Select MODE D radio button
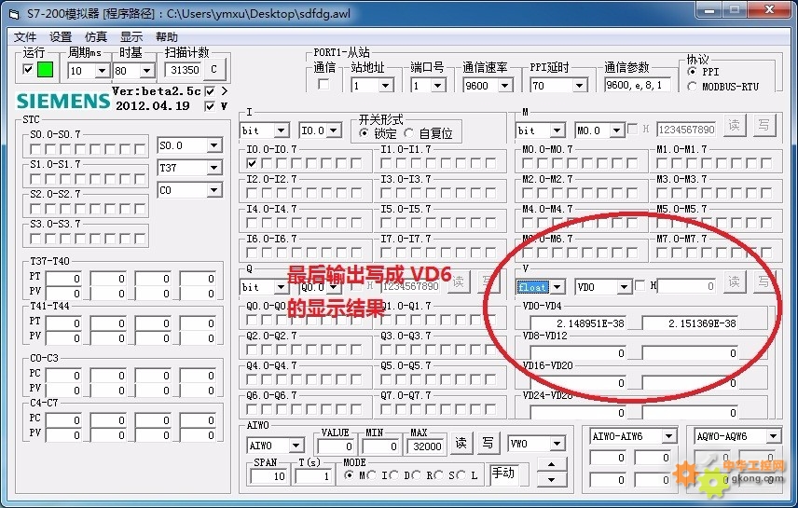This screenshot has width=798, height=508. [393, 475]
